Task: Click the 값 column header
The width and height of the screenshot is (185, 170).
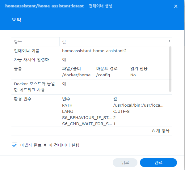Action: [x=113, y=42]
